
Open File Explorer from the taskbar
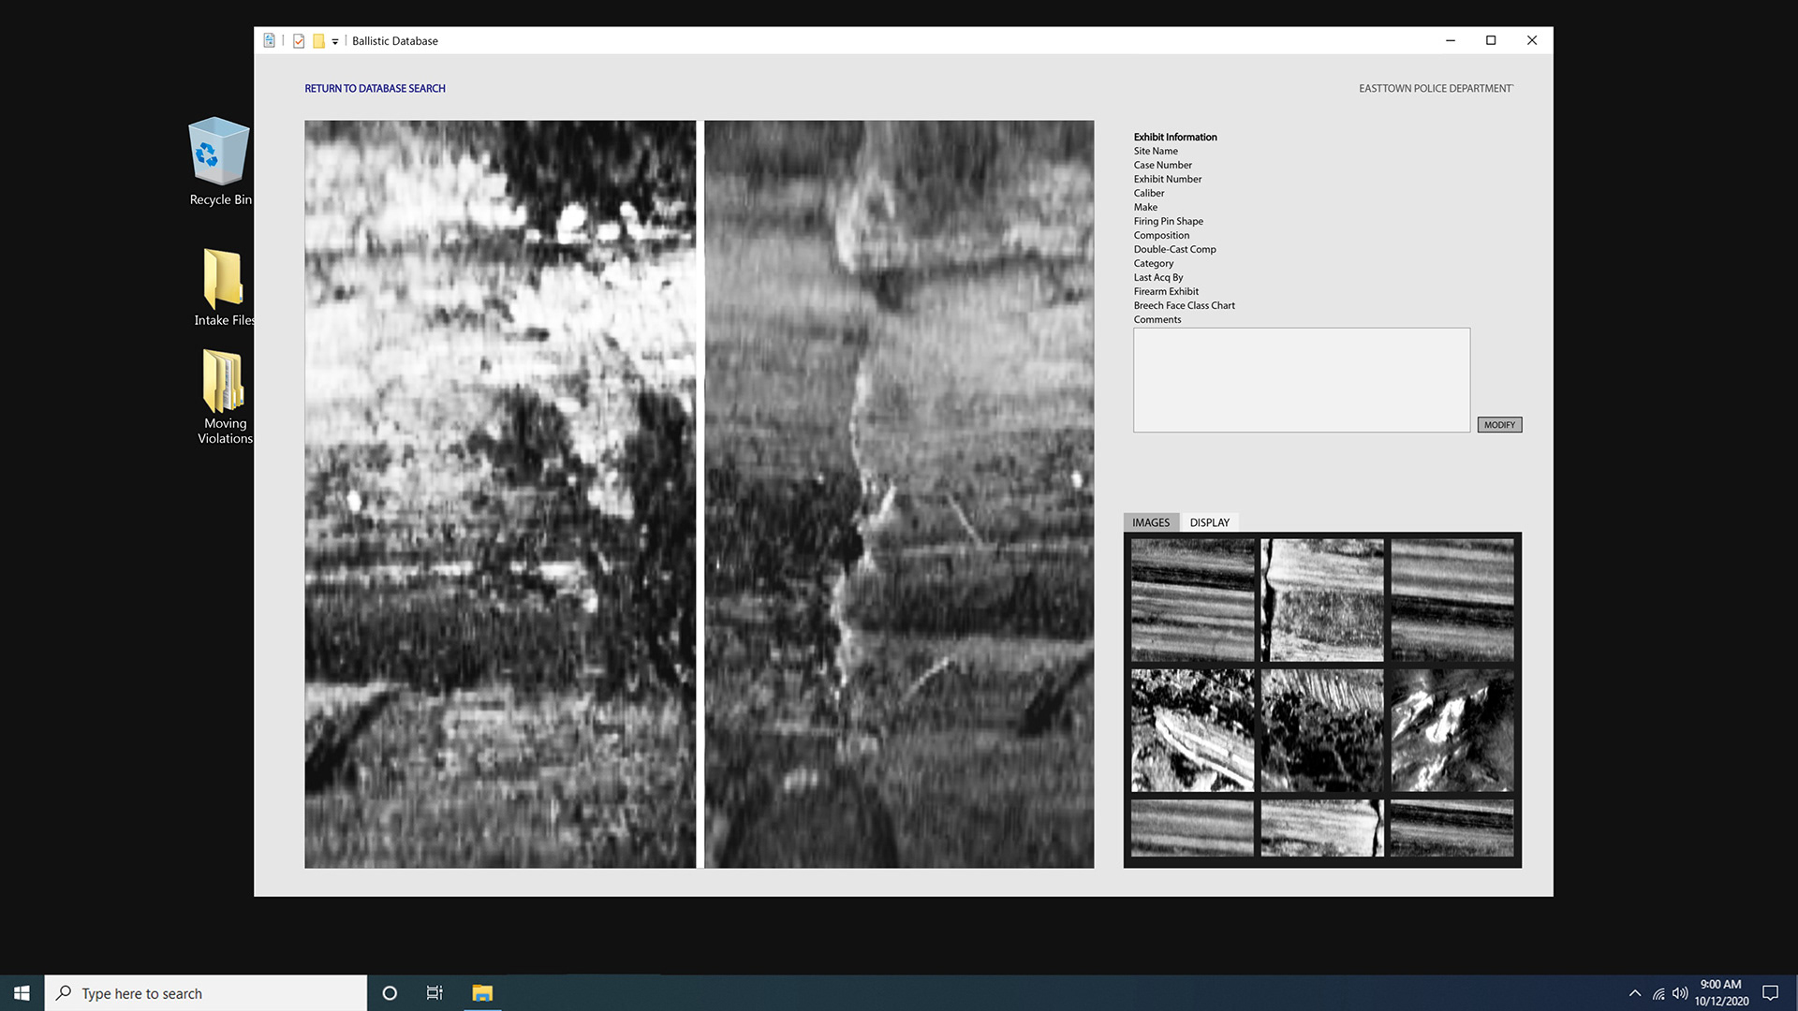pyautogui.click(x=482, y=993)
